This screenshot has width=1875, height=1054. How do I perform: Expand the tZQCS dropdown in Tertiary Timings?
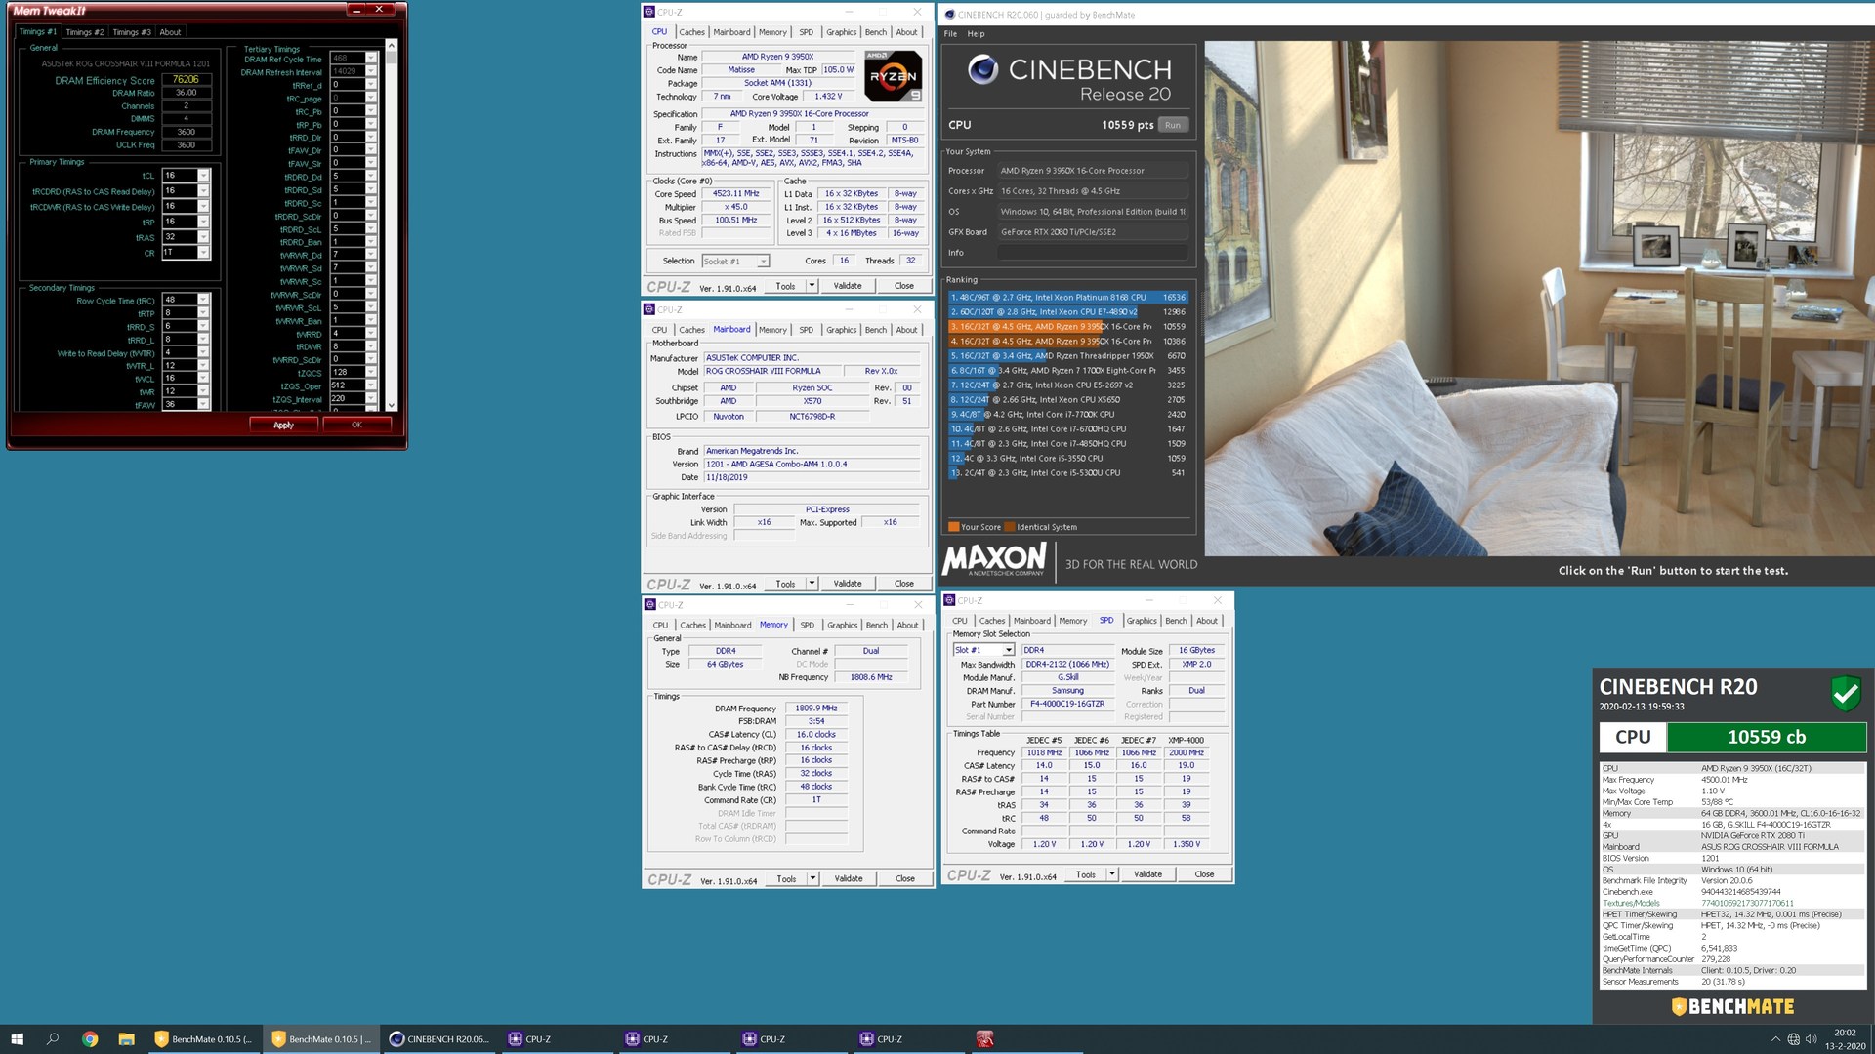(371, 373)
